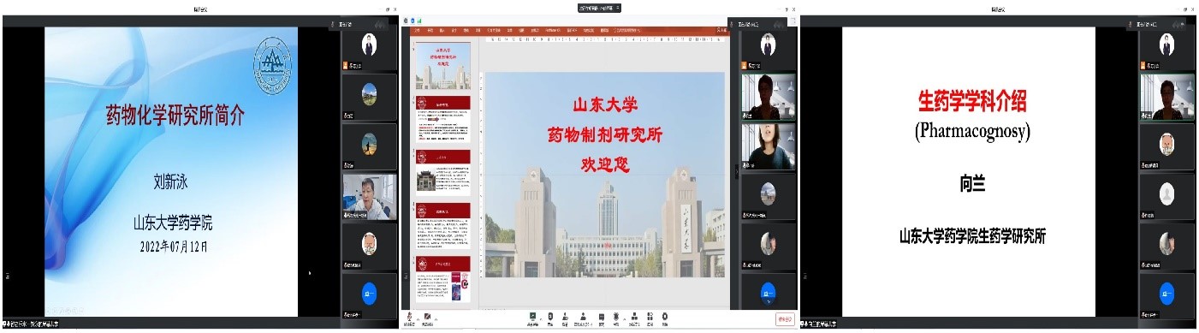Open the Apps grid icon
This screenshot has height=333, width=1199.
pyautogui.click(x=650, y=318)
